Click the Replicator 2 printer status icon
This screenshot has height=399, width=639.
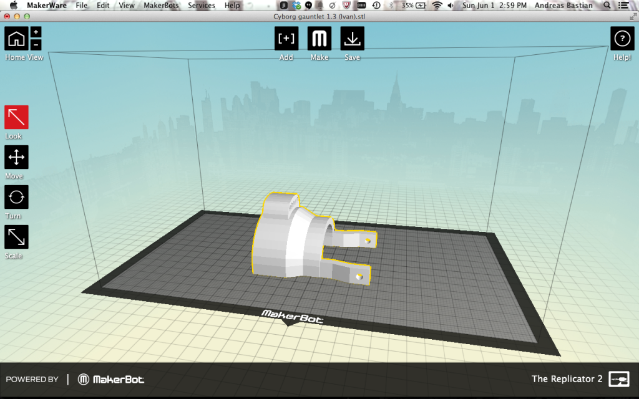[618, 379]
